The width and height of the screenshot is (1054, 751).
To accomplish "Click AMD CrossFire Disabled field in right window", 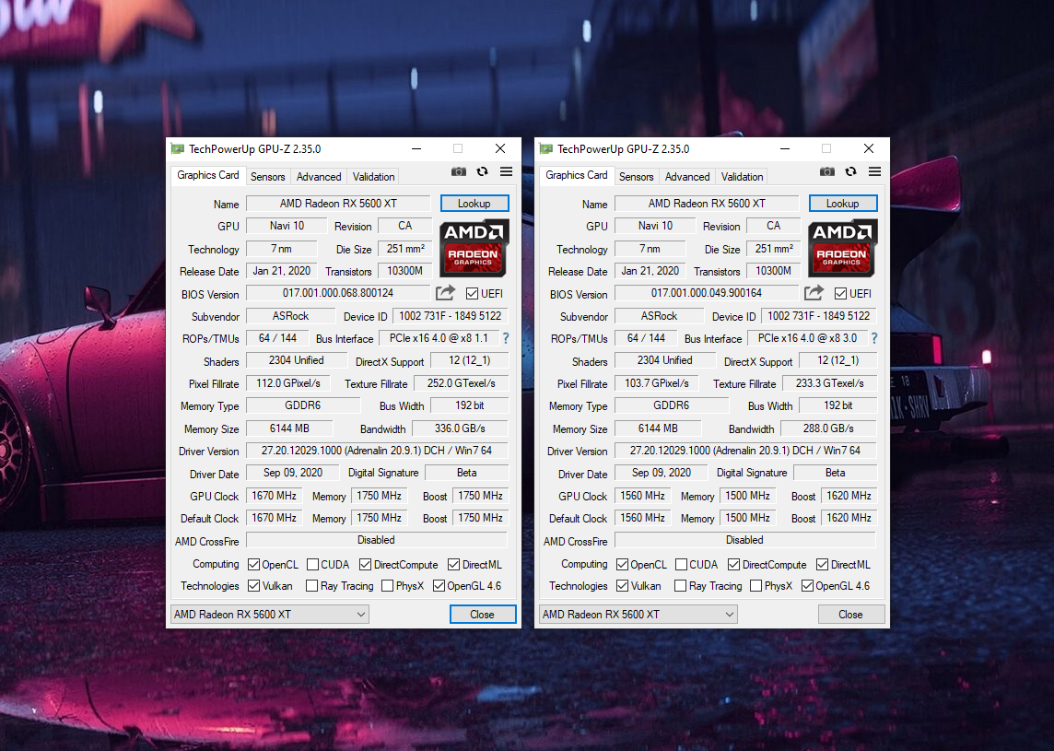I will 744,540.
